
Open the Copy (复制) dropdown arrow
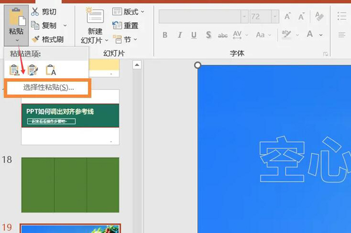[x=65, y=26]
